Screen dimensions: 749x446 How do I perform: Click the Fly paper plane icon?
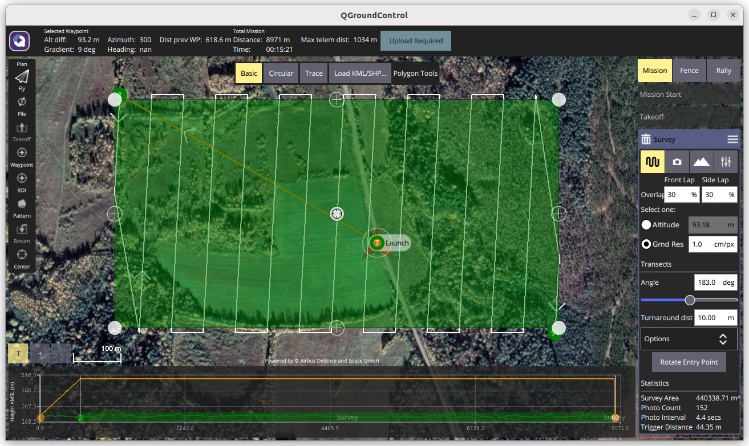click(22, 77)
